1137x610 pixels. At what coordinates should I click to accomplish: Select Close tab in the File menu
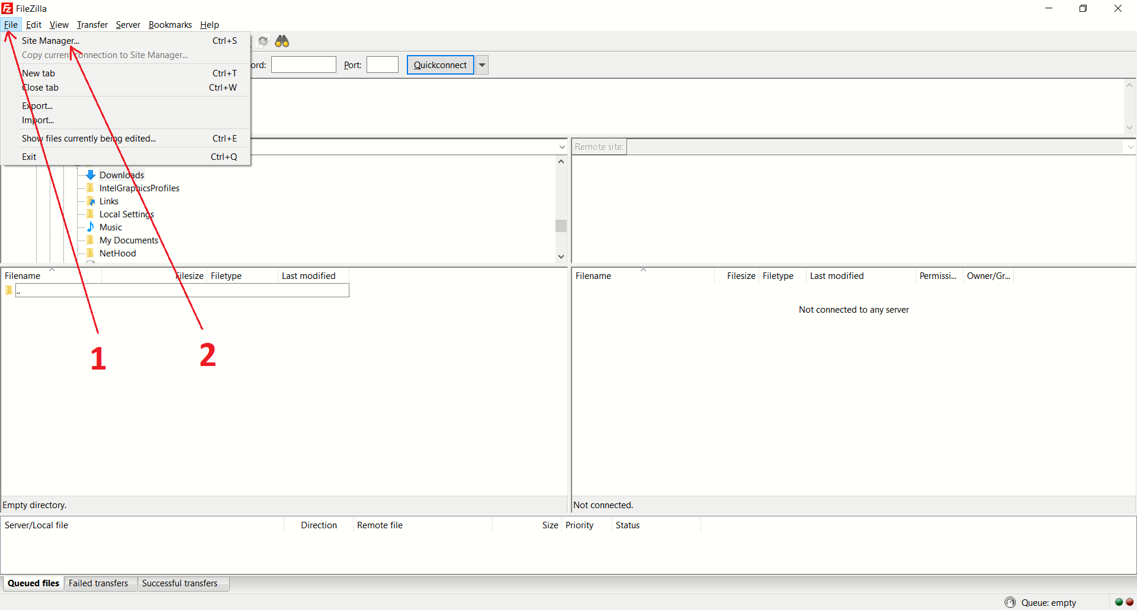(126, 88)
